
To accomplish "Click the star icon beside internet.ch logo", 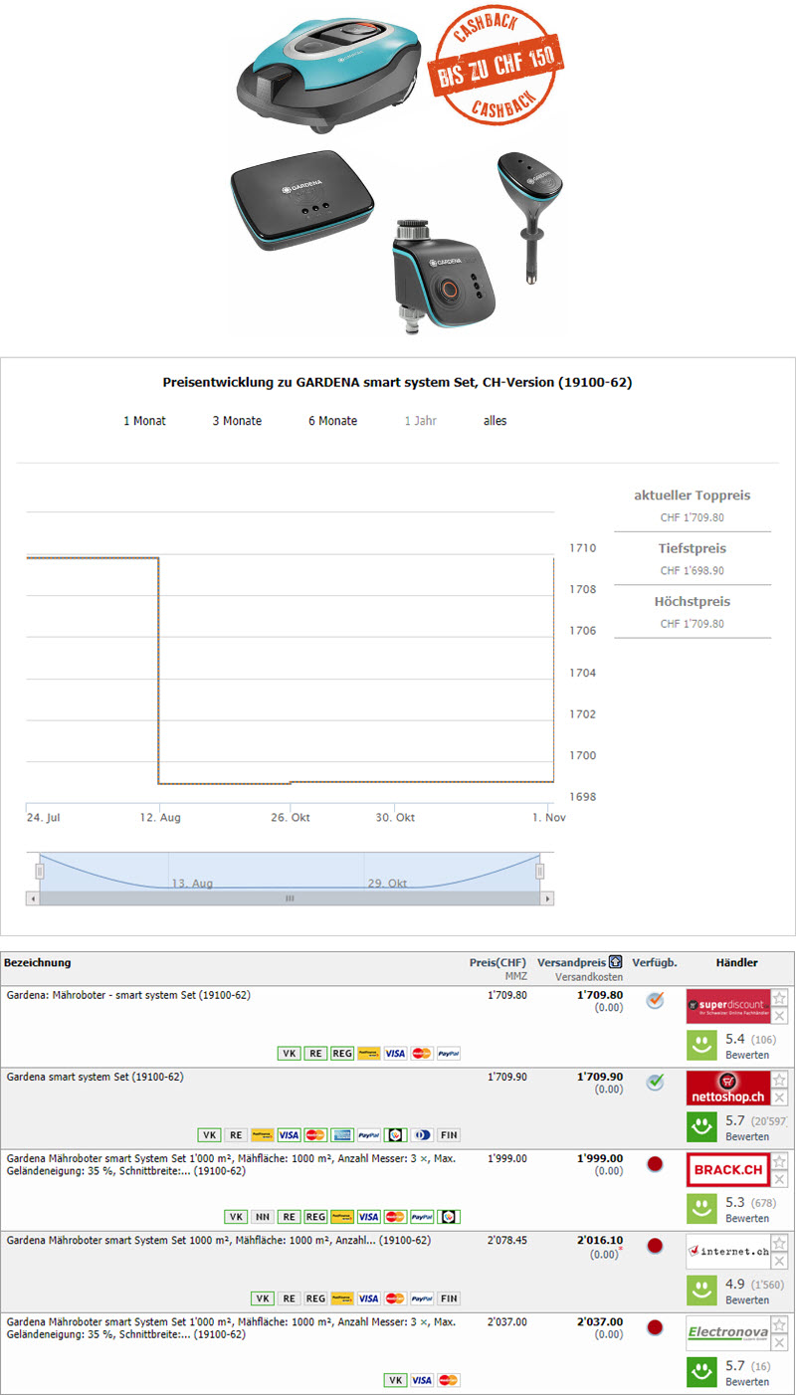I will (780, 1243).
